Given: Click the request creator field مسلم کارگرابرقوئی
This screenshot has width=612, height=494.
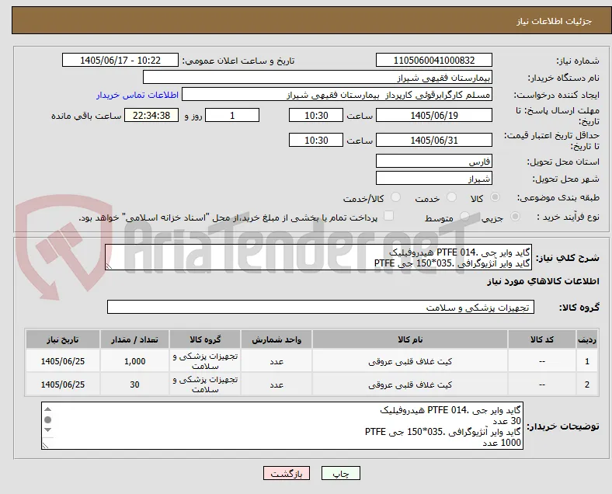Looking at the screenshot, I should [x=337, y=95].
